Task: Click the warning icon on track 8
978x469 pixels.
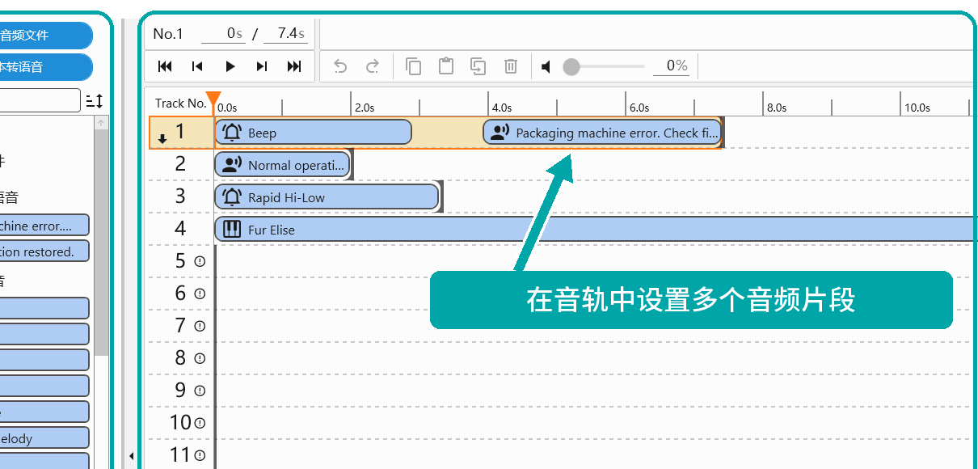Action: click(x=200, y=358)
